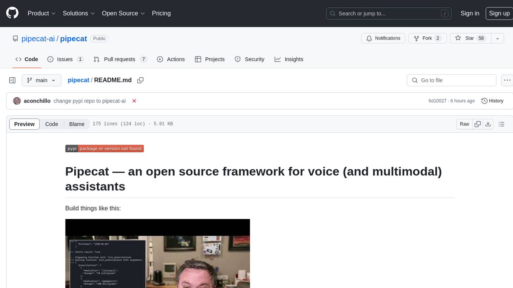Copy the README.md file path

point(140,80)
